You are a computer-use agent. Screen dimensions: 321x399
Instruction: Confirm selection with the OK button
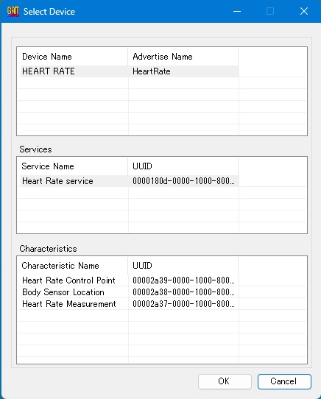[x=225, y=381]
